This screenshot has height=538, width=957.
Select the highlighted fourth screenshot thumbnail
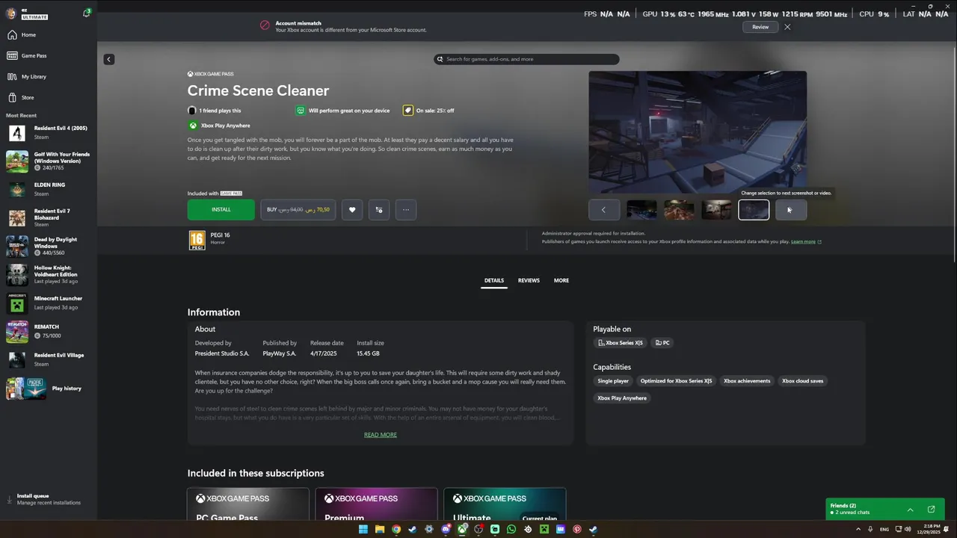pos(754,210)
